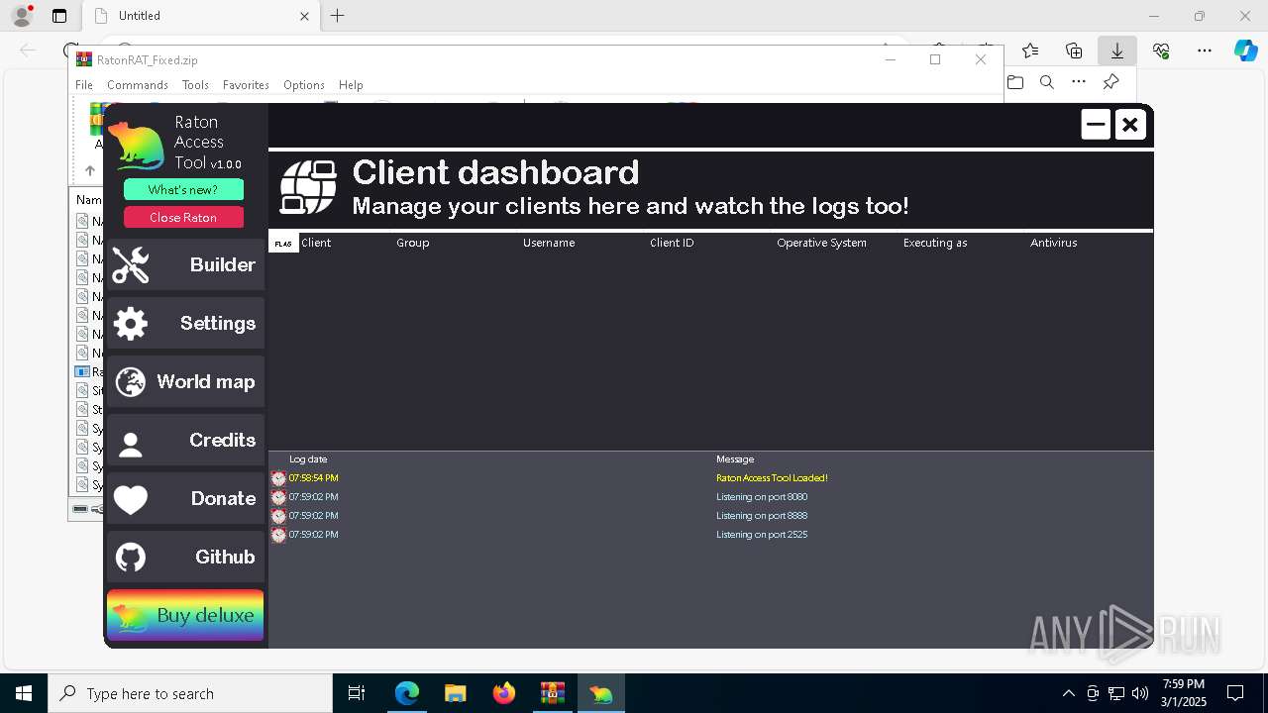Image resolution: width=1268 pixels, height=713 pixels.
Task: Open the Copilot icon in Edge
Action: click(x=1245, y=51)
